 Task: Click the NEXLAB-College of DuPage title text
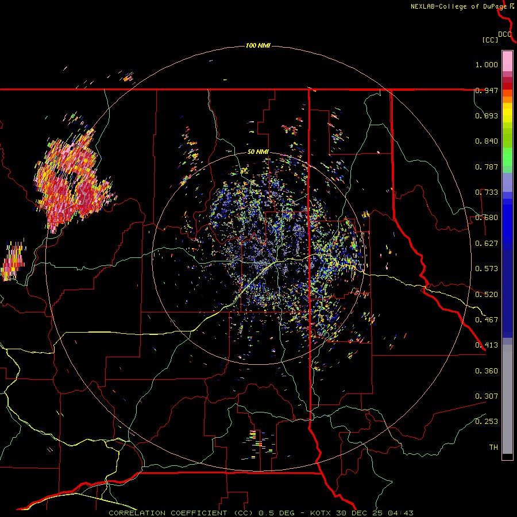click(459, 6)
